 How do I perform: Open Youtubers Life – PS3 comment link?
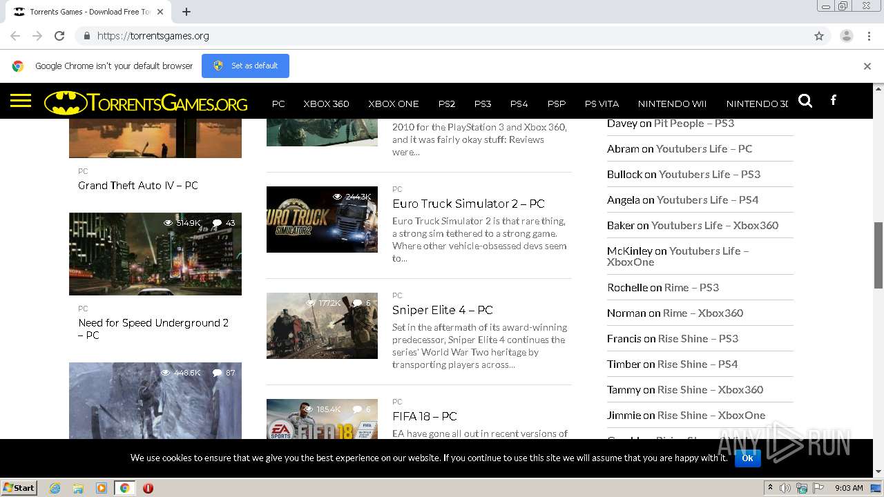pos(709,174)
